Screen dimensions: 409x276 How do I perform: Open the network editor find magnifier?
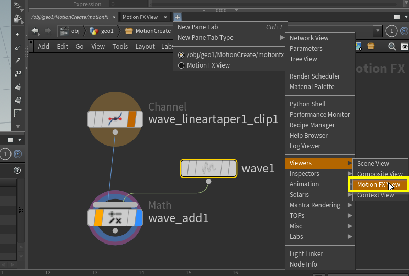(x=392, y=47)
